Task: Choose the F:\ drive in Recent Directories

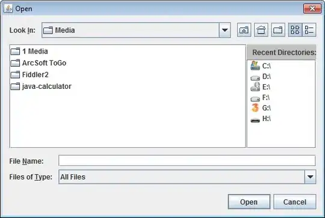Action: tap(260, 97)
